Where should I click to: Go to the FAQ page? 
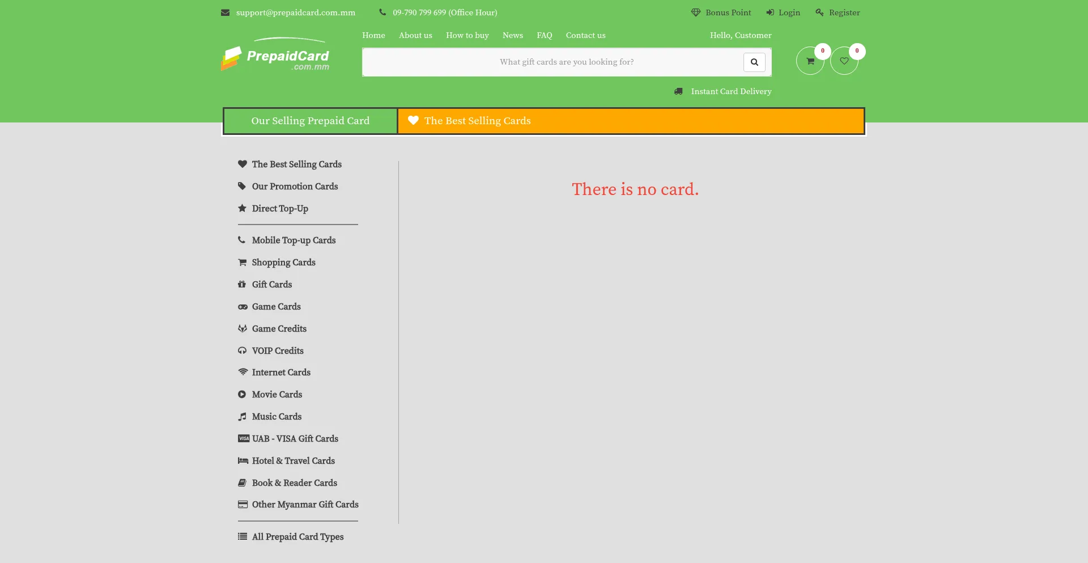pyautogui.click(x=544, y=35)
